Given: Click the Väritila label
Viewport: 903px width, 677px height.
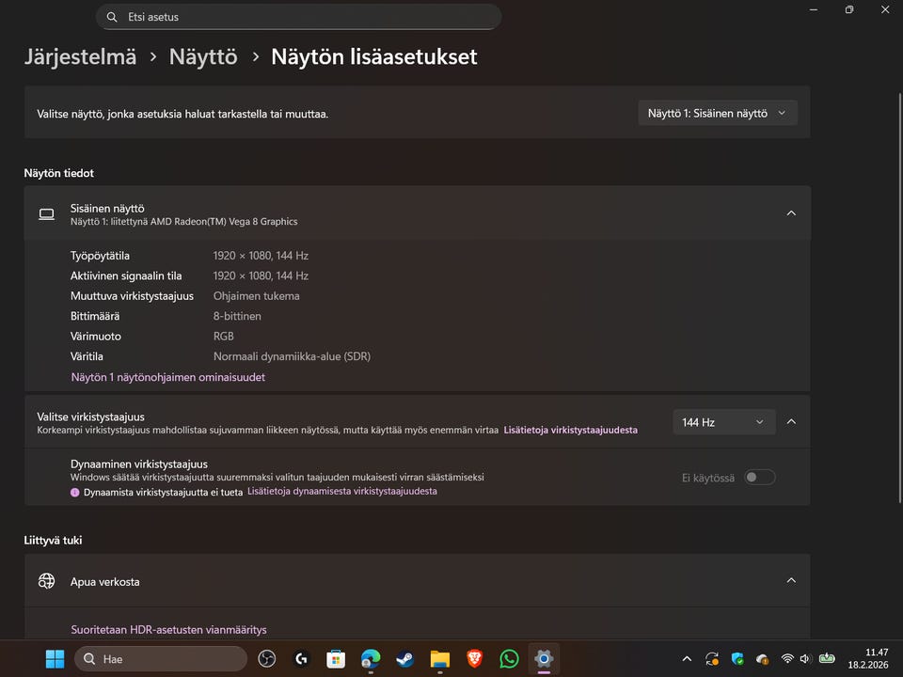Looking at the screenshot, I should [x=87, y=356].
